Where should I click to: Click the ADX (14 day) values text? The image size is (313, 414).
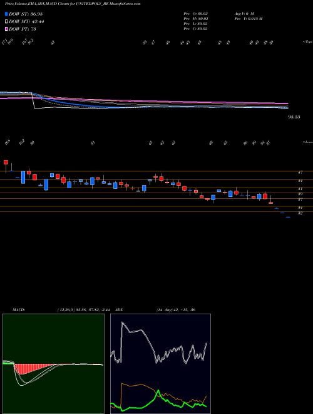[175, 310]
